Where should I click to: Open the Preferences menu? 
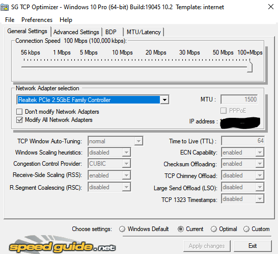(37, 20)
